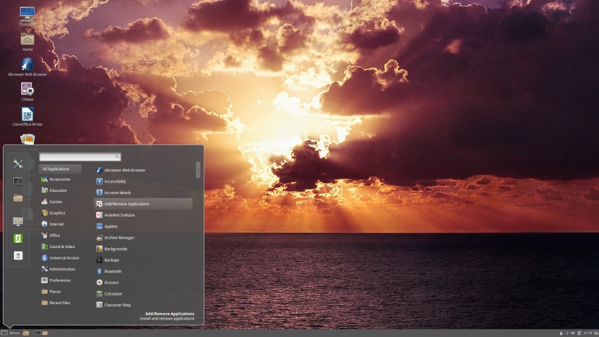The height and width of the screenshot is (337, 599).
Task: Open the LibreOffice Writer desktop shortcut
Action: point(27,116)
